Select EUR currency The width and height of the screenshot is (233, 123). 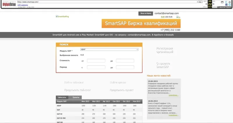[171, 17]
